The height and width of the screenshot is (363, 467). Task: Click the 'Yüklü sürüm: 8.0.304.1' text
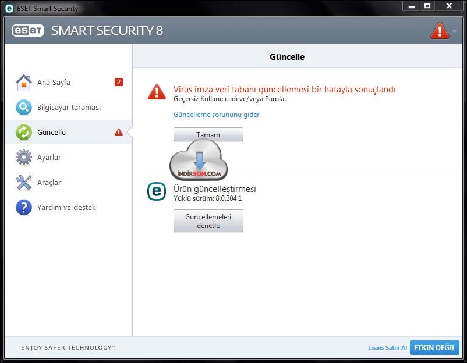(x=208, y=198)
